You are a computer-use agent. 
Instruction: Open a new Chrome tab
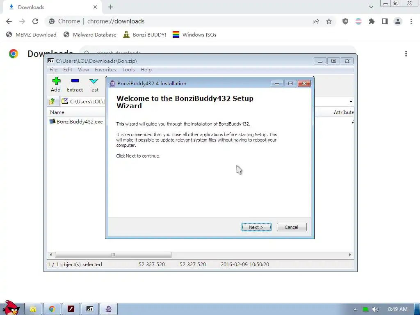(x=111, y=7)
